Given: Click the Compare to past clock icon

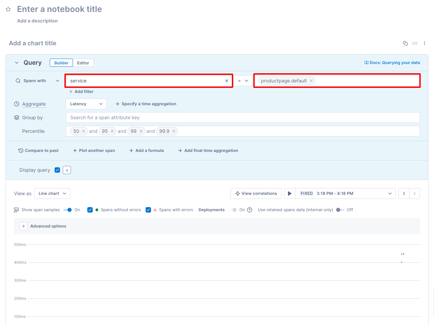Looking at the screenshot, I should (20, 150).
